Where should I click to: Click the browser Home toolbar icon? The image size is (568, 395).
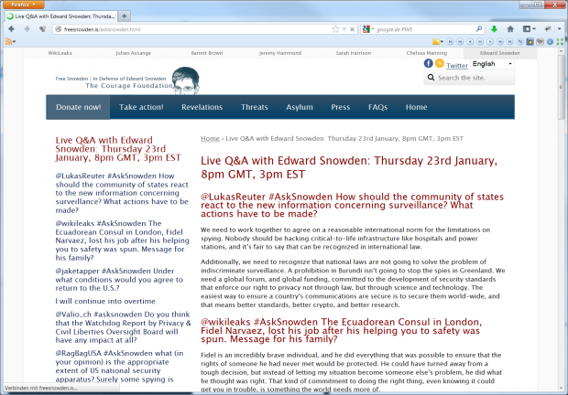510,29
